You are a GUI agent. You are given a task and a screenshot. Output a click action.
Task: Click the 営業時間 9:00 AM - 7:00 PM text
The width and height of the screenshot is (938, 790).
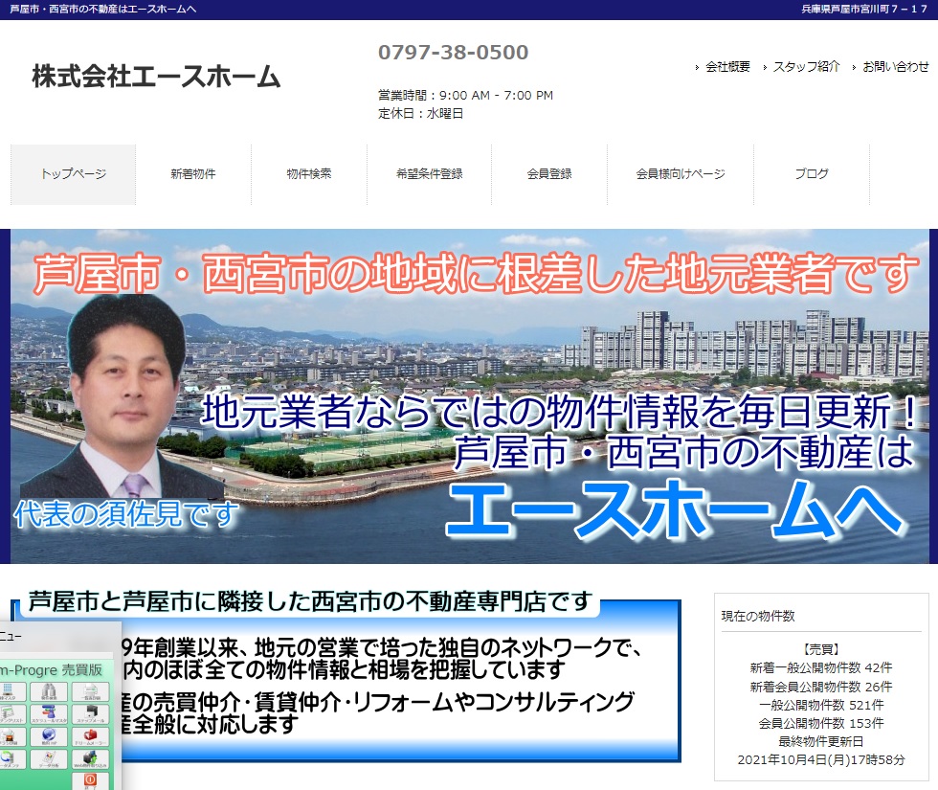465,95
